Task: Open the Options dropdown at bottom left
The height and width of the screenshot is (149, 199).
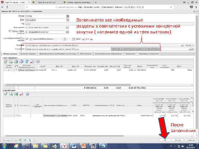Action: pyautogui.click(x=8, y=140)
